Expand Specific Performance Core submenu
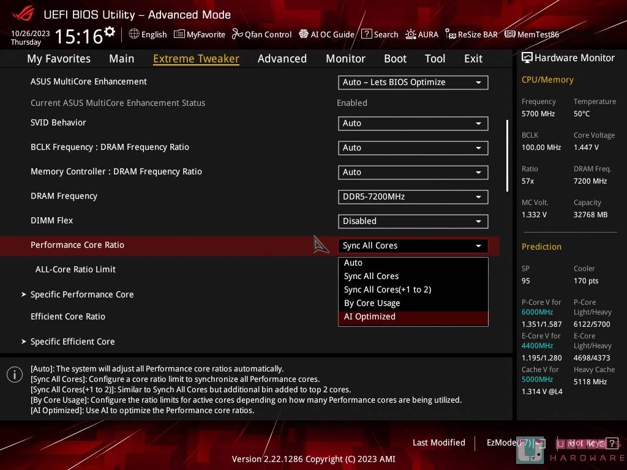The width and height of the screenshot is (627, 470). coord(82,294)
